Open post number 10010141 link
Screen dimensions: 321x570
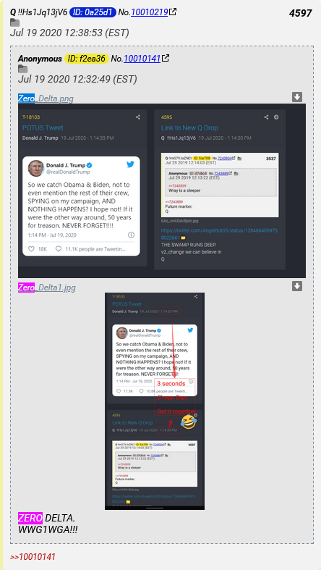pyautogui.click(x=142, y=58)
